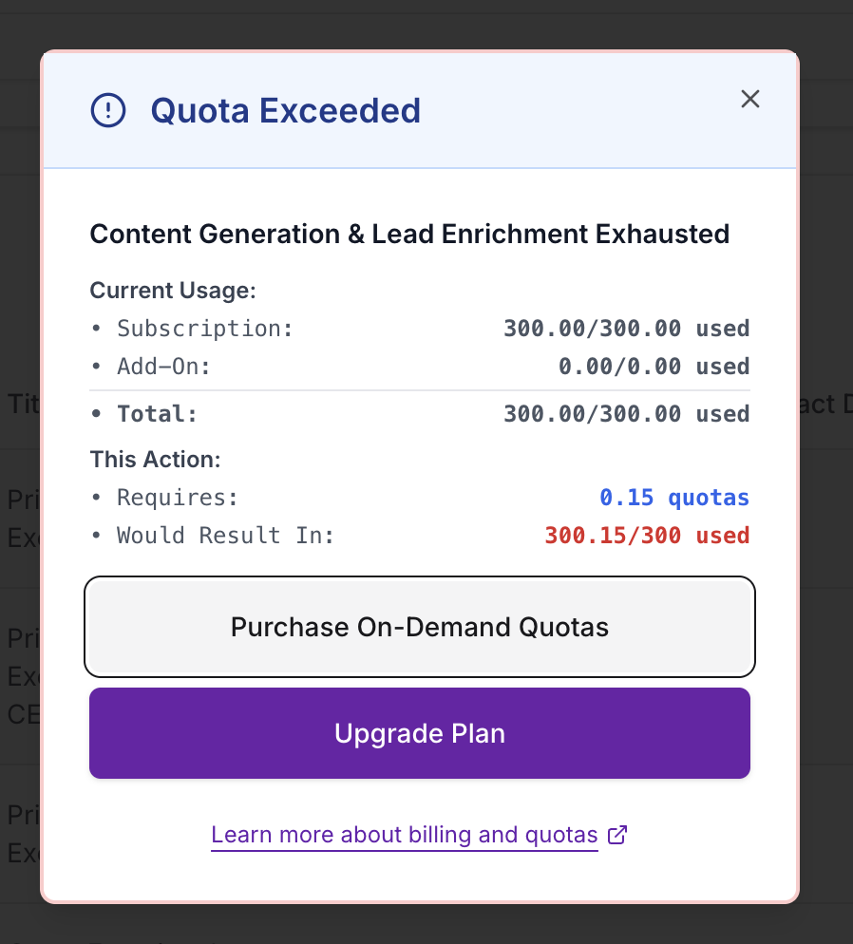Select the "Purchase On-Demand Quotas" button
The width and height of the screenshot is (853, 944).
click(419, 627)
